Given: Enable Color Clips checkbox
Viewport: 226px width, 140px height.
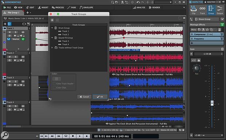Looking at the screenshot, I should pyautogui.click(x=54, y=87).
